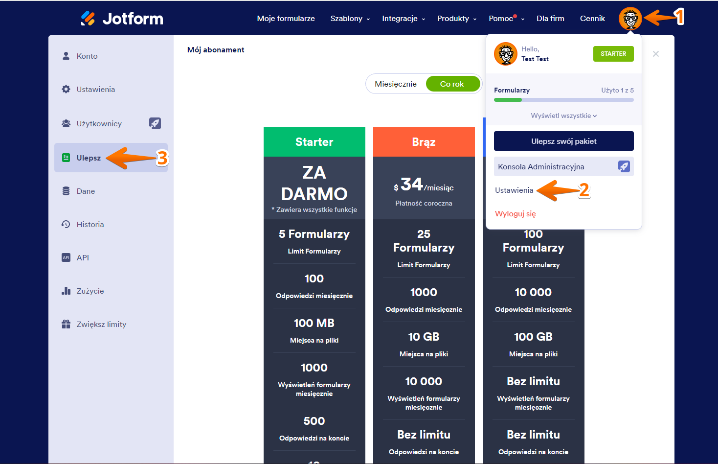Open the Konto sidebar section
718x464 pixels.
111,56
